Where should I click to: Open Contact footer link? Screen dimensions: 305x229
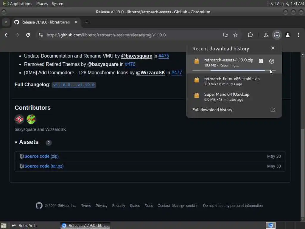click(164, 206)
